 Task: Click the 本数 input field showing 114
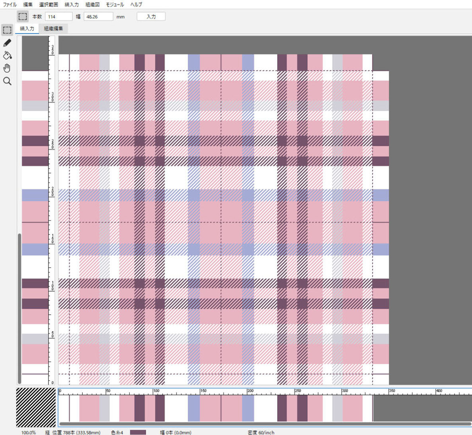pyautogui.click(x=58, y=17)
